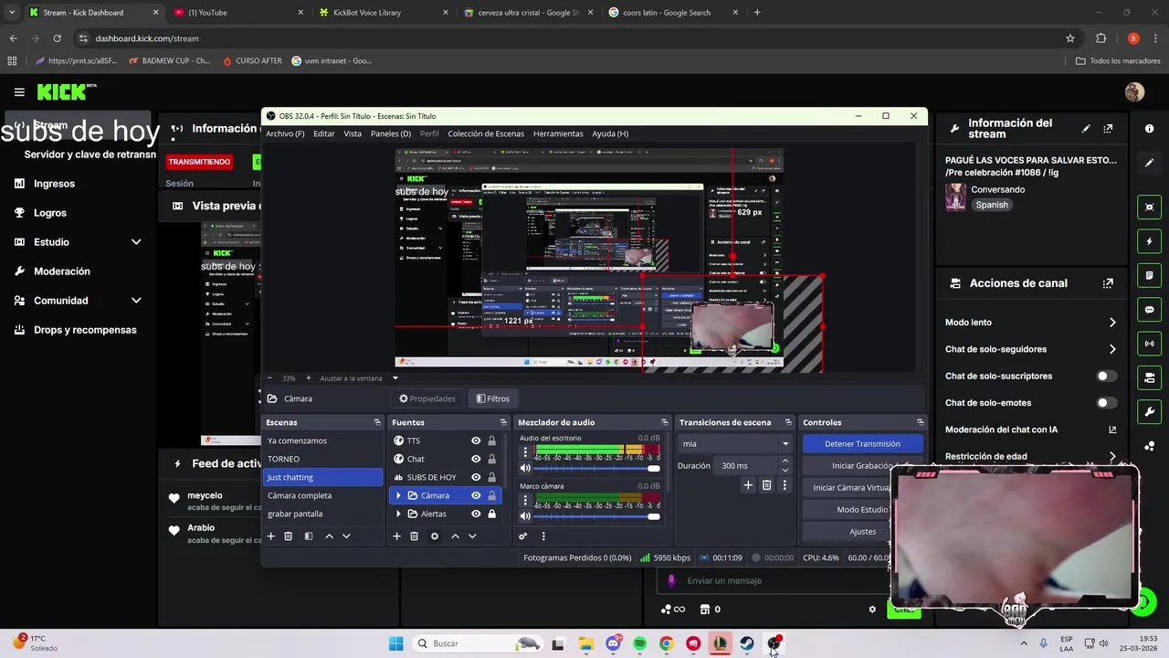Expand Restricción de edad option
1169x658 pixels.
click(1112, 456)
